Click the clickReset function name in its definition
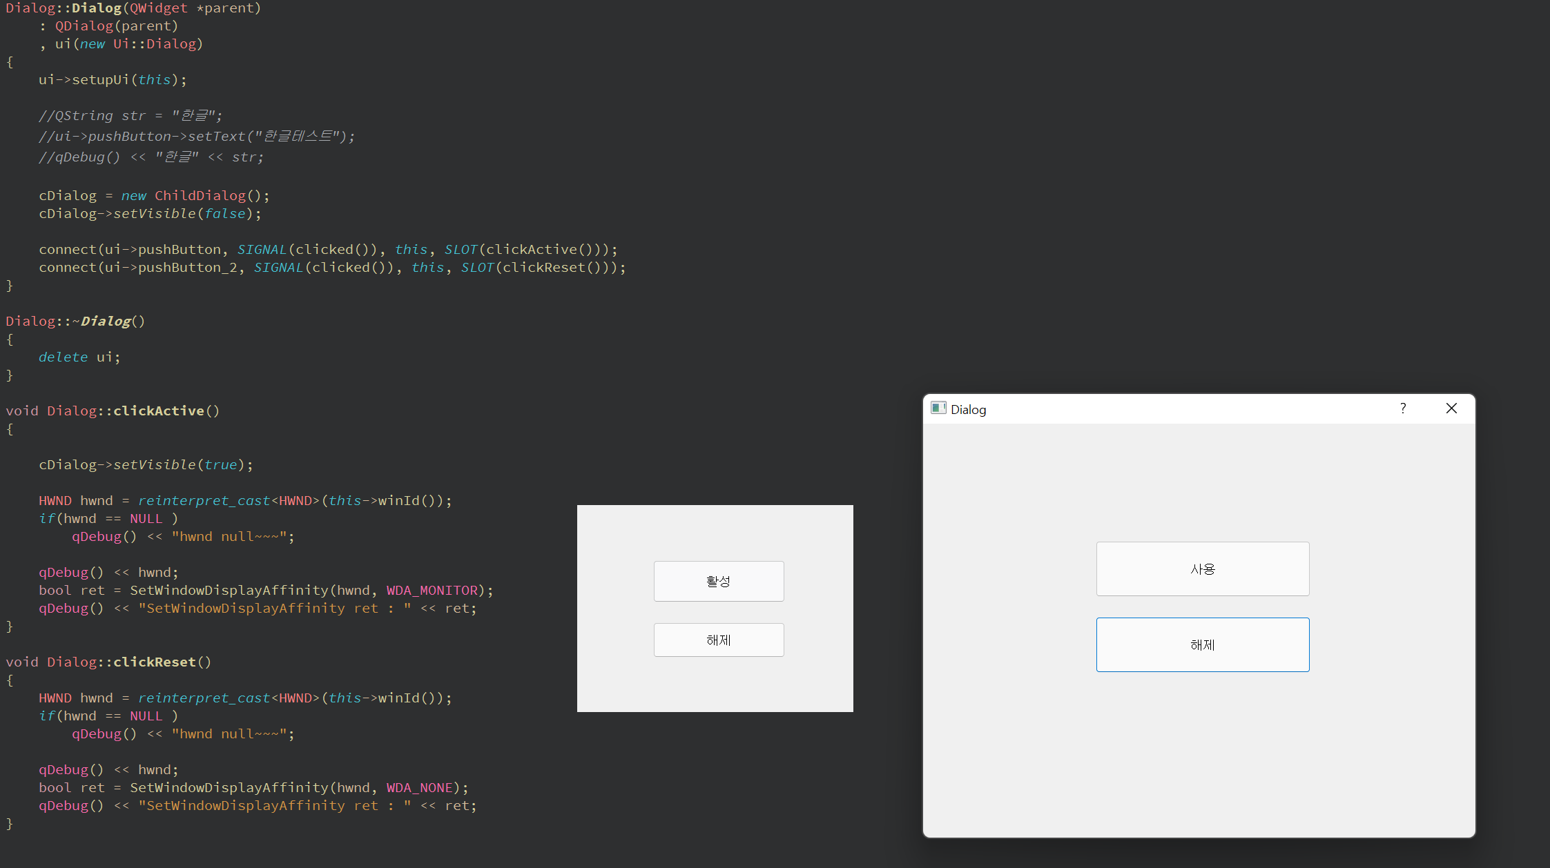Viewport: 1550px width, 868px height. 155,662
